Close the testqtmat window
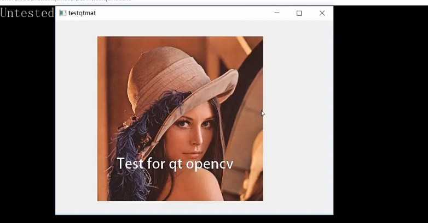 pyautogui.click(x=322, y=13)
